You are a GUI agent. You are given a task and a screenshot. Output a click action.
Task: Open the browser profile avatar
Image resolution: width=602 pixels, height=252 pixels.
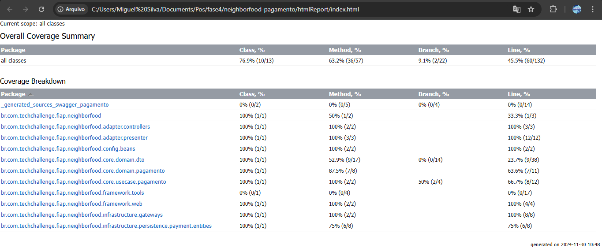[577, 9]
